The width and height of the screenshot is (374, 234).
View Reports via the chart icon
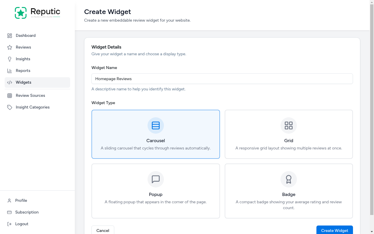[x=10, y=70]
